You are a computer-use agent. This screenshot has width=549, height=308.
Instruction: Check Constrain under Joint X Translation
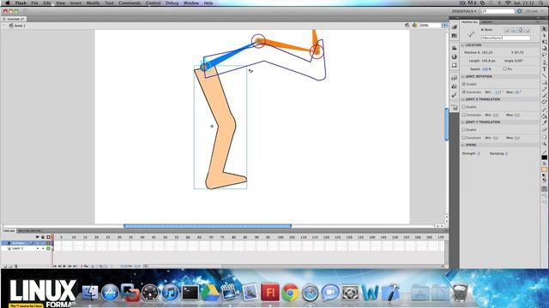(x=463, y=115)
